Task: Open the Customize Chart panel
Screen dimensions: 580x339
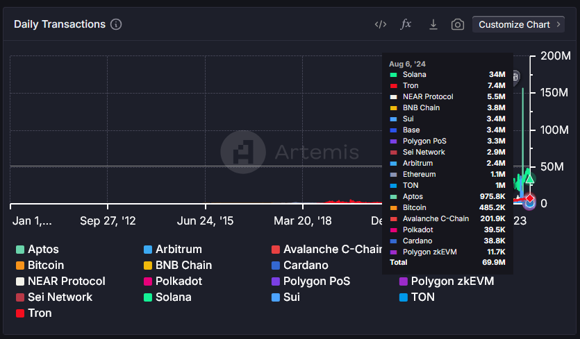Action: coord(518,24)
